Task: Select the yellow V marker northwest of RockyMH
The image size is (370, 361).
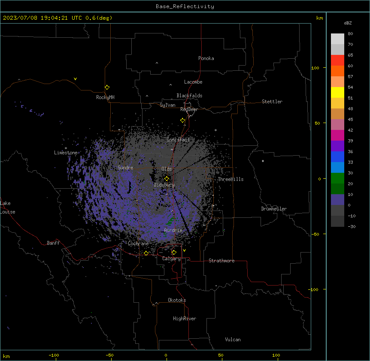Action: pos(75,79)
